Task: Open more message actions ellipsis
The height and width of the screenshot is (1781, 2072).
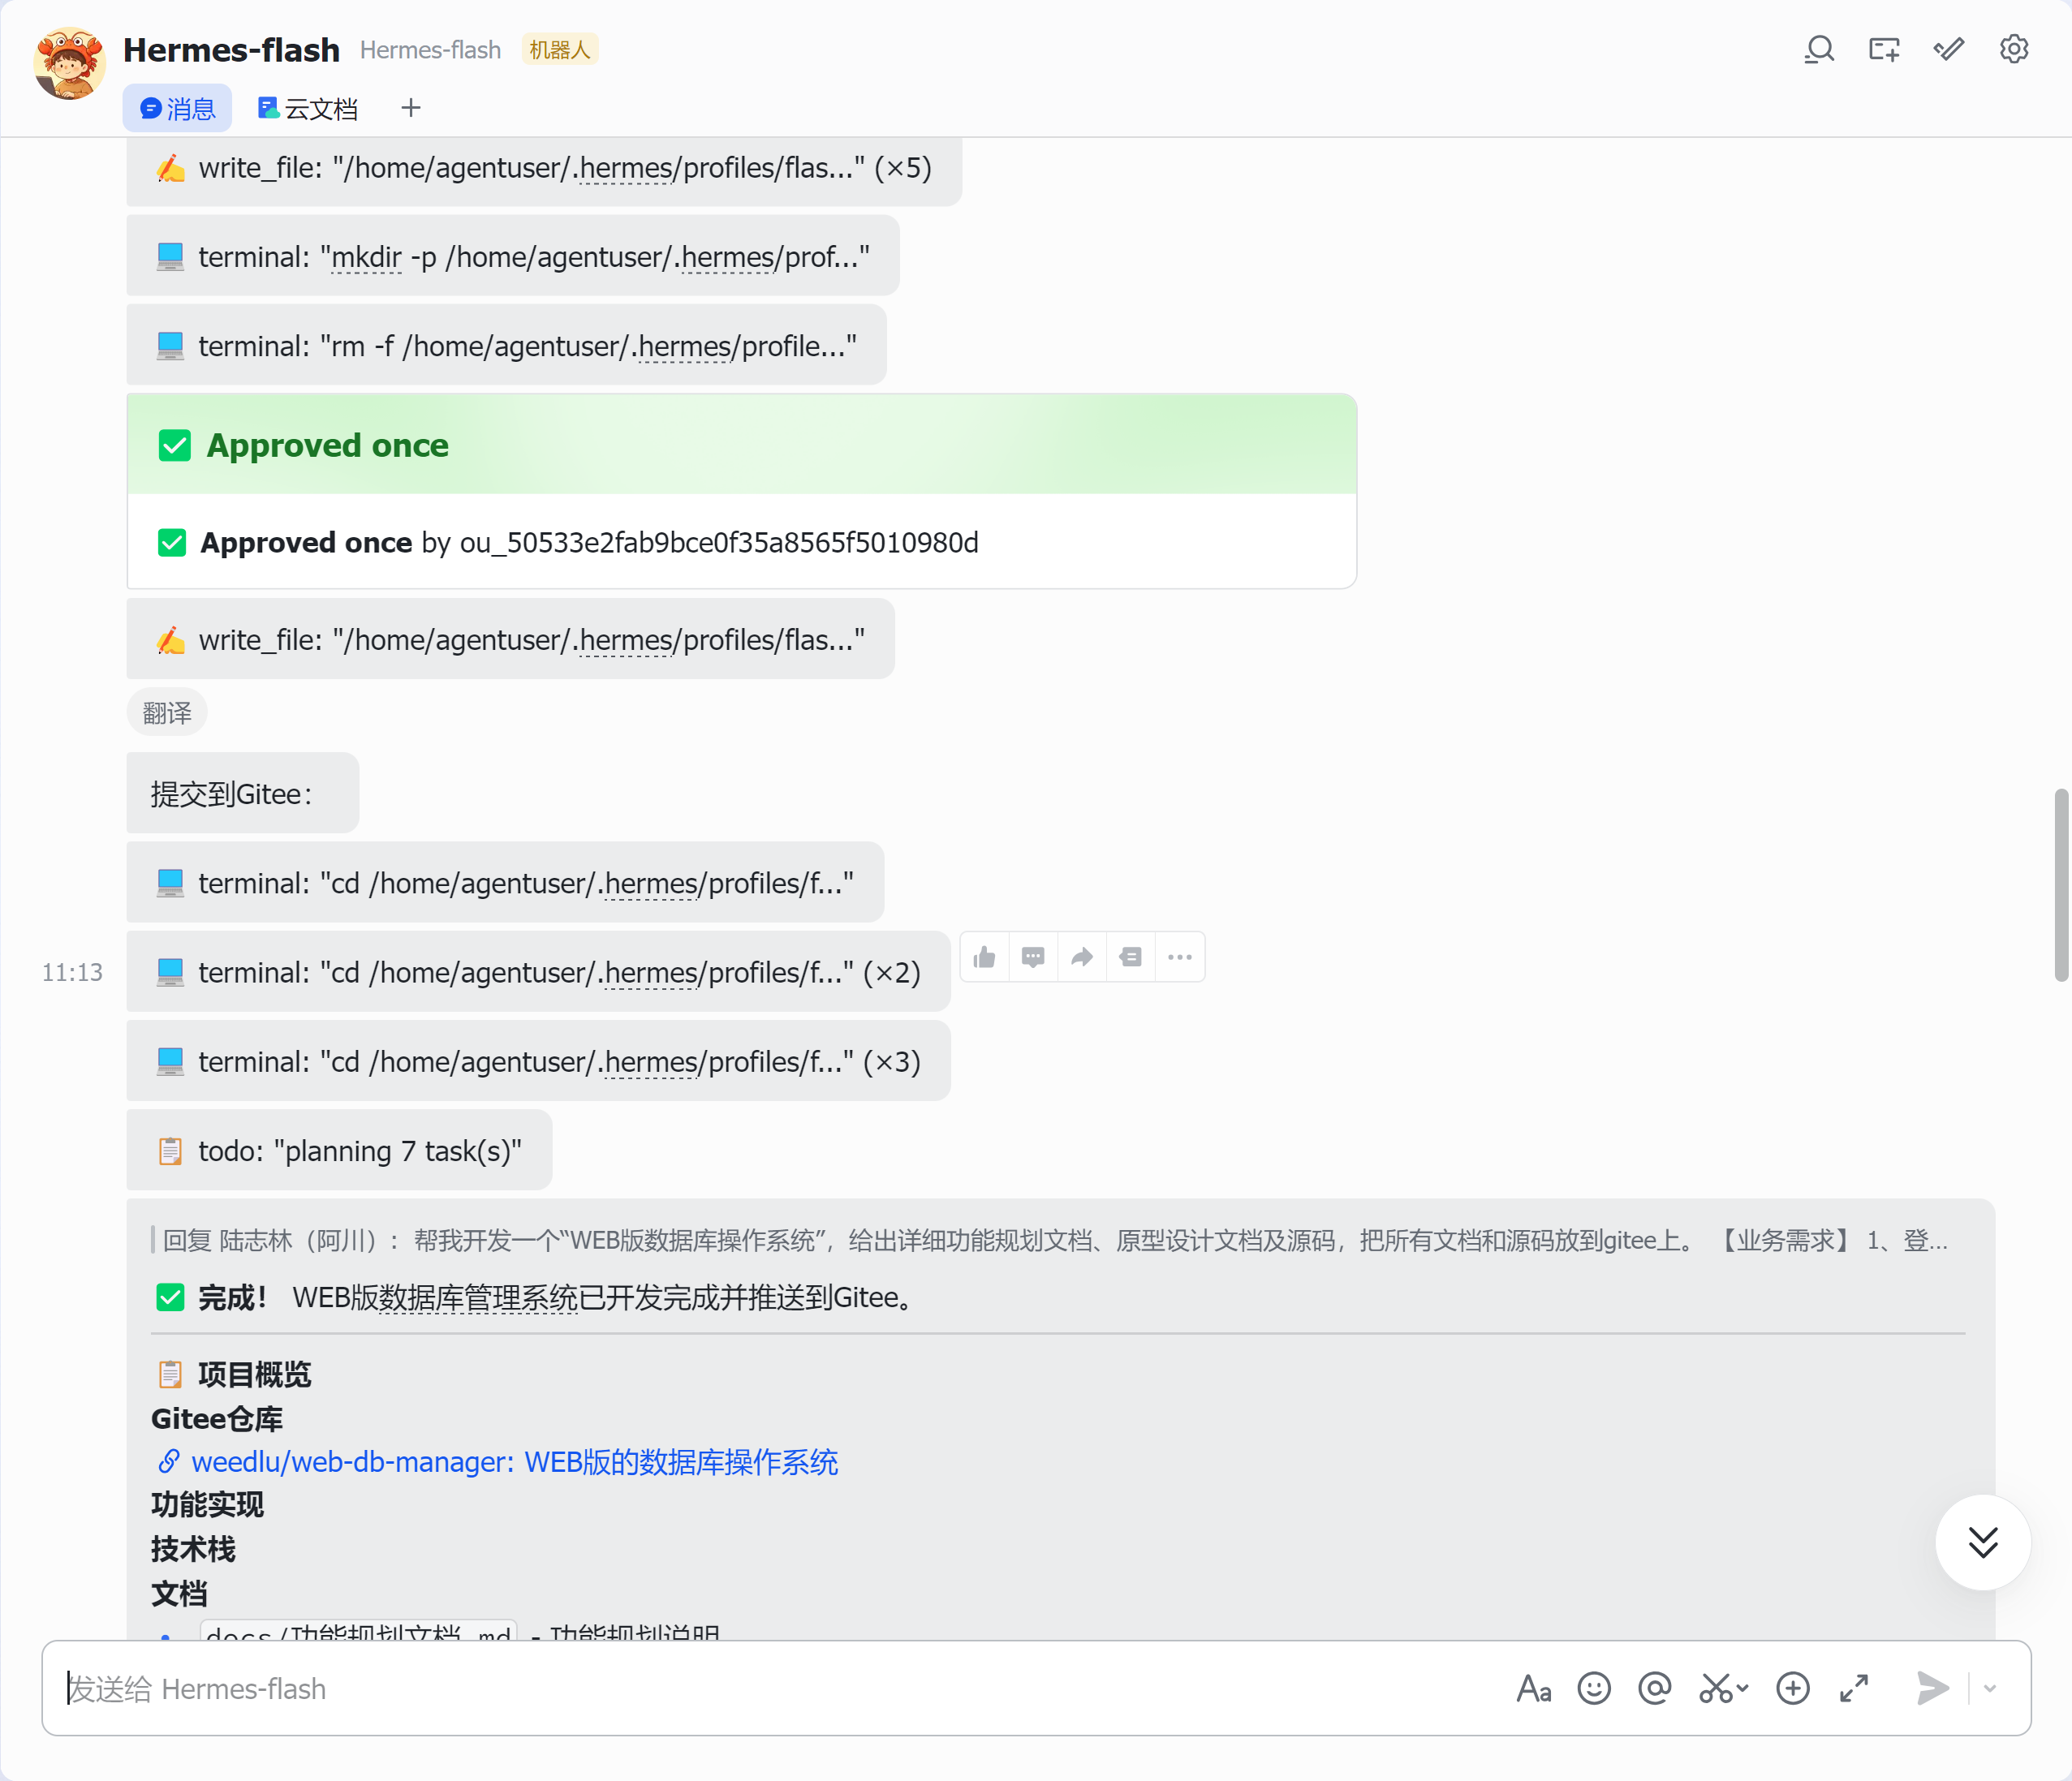Action: [1180, 957]
